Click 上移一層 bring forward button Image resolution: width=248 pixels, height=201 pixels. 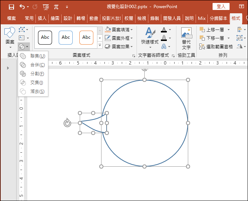pos(212,30)
